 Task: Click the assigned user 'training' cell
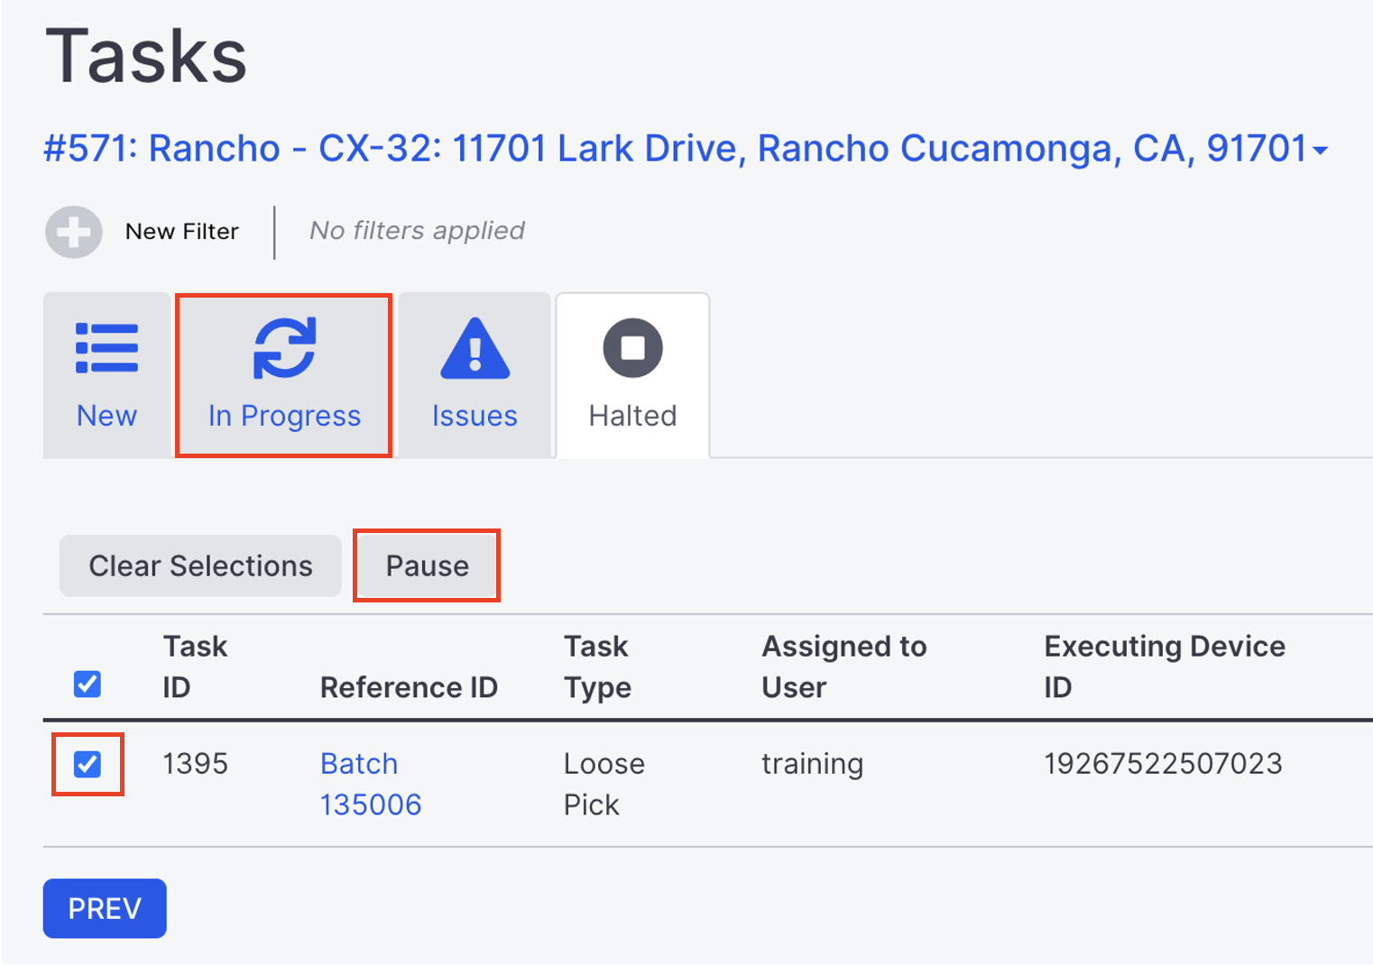coord(812,764)
